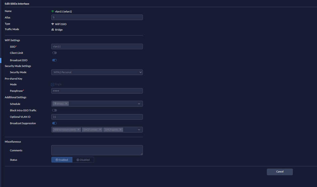317x187 pixels.
Task: Set Status to Enabled
Action: click(x=62, y=160)
